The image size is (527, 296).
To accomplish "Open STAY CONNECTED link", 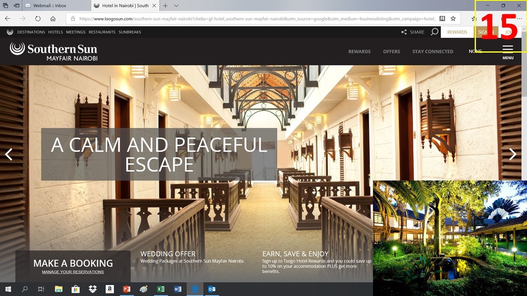I will 433,51.
